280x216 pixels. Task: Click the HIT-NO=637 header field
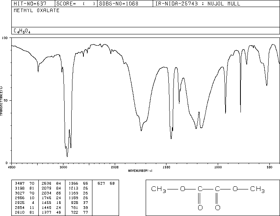click(33, 4)
